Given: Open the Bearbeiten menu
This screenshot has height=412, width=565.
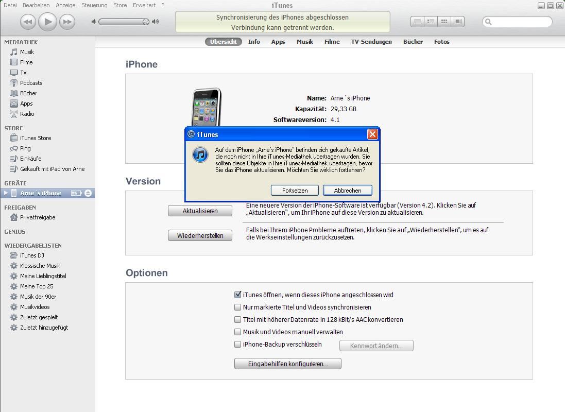Looking at the screenshot, I should coord(36,5).
